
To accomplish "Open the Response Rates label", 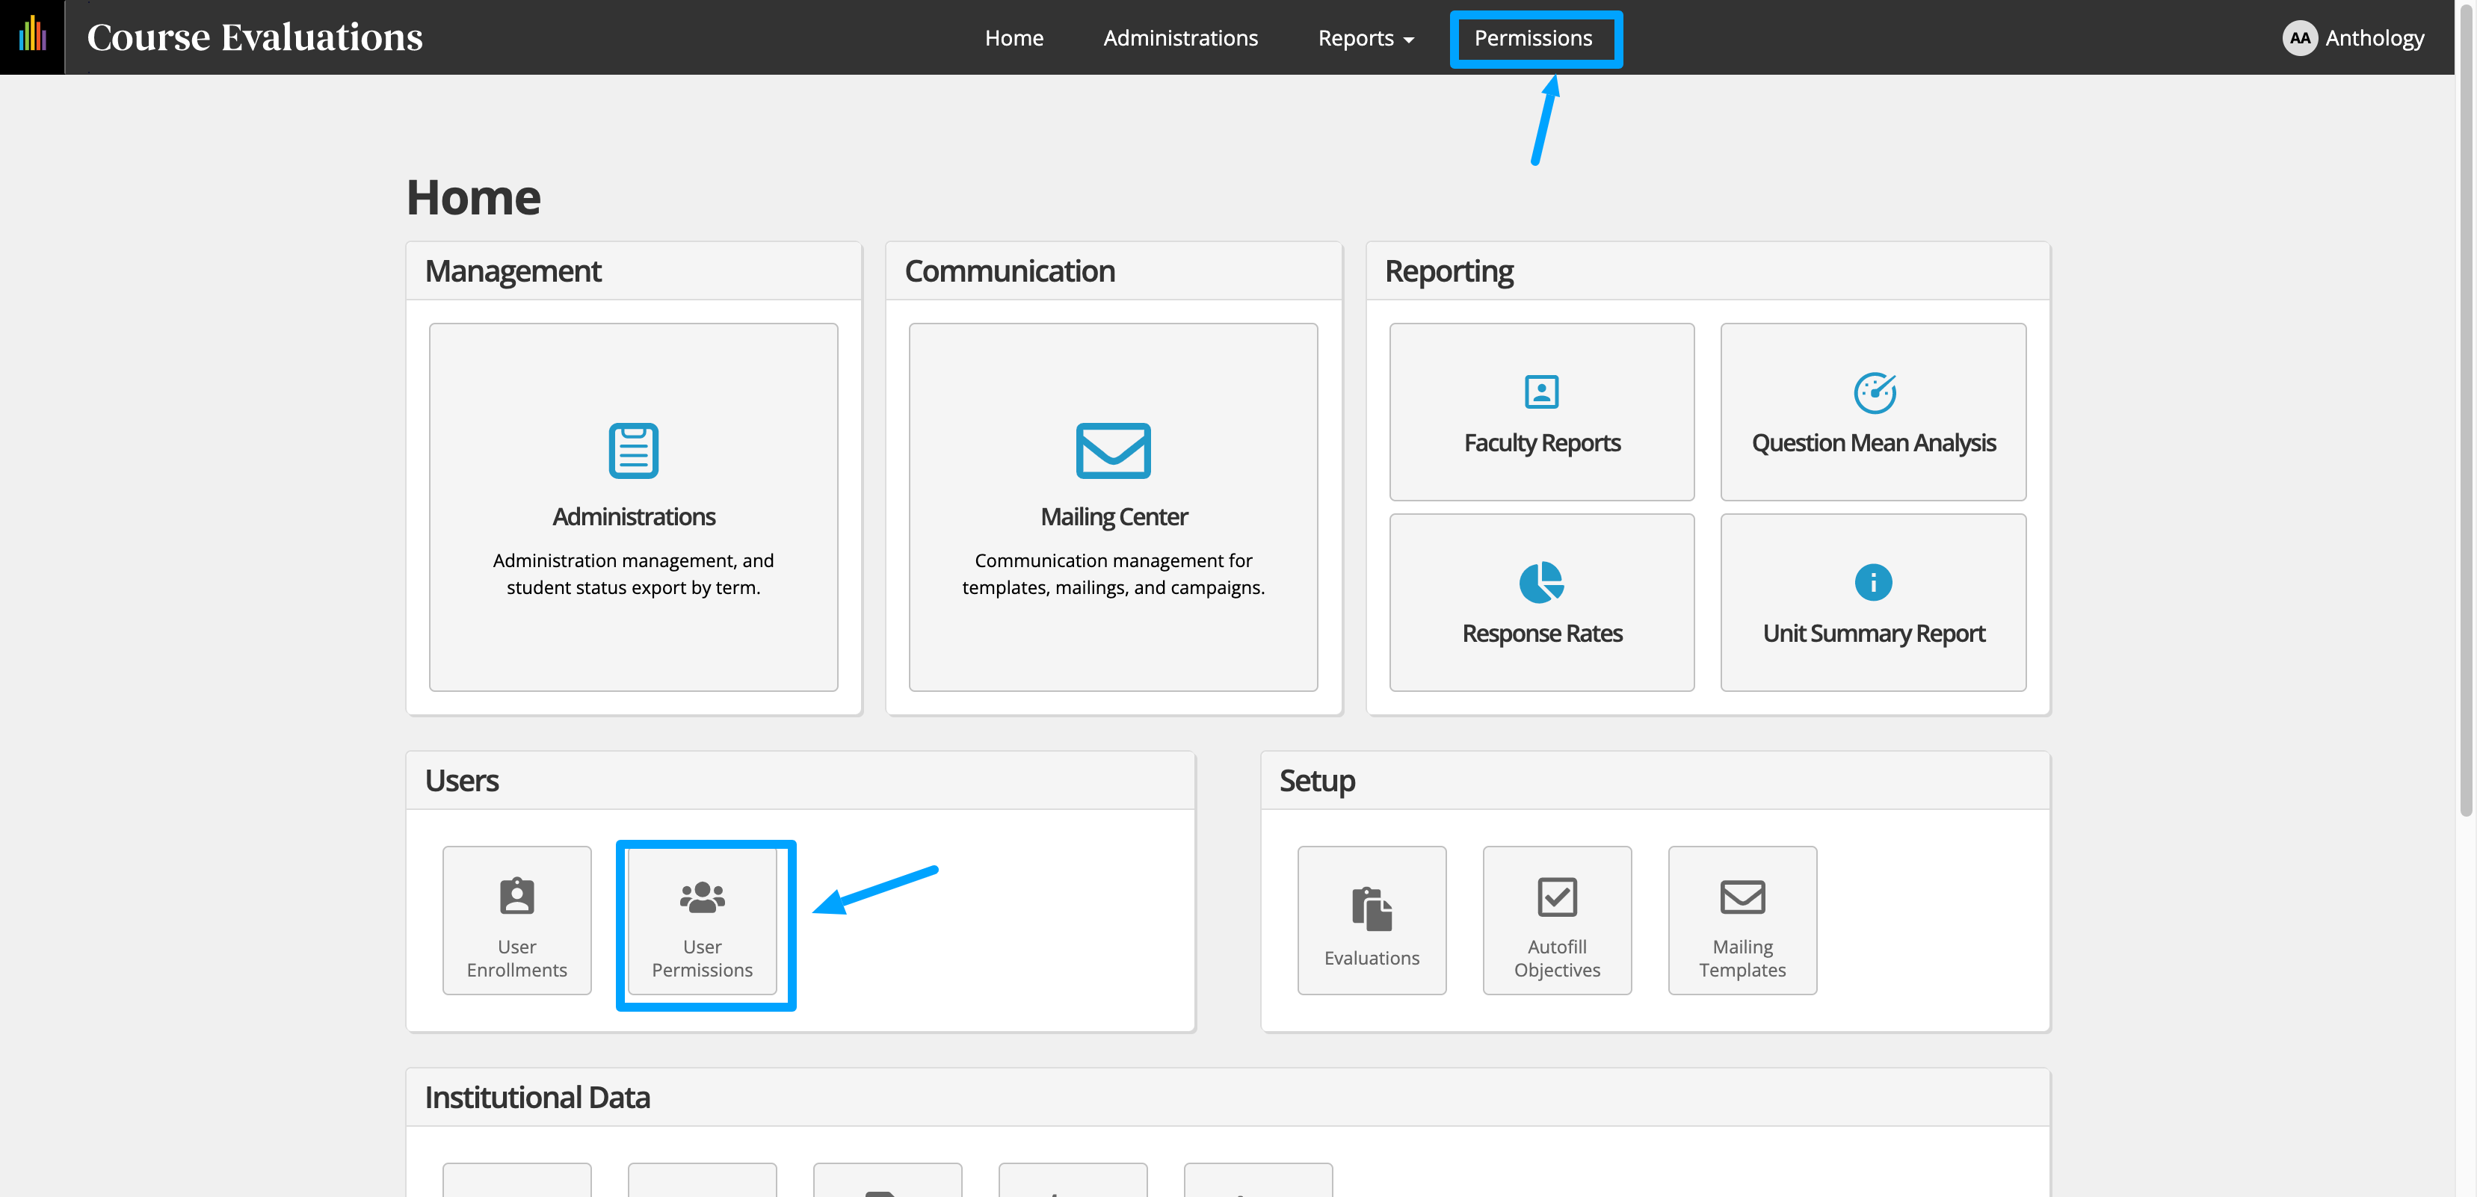I will [1541, 633].
